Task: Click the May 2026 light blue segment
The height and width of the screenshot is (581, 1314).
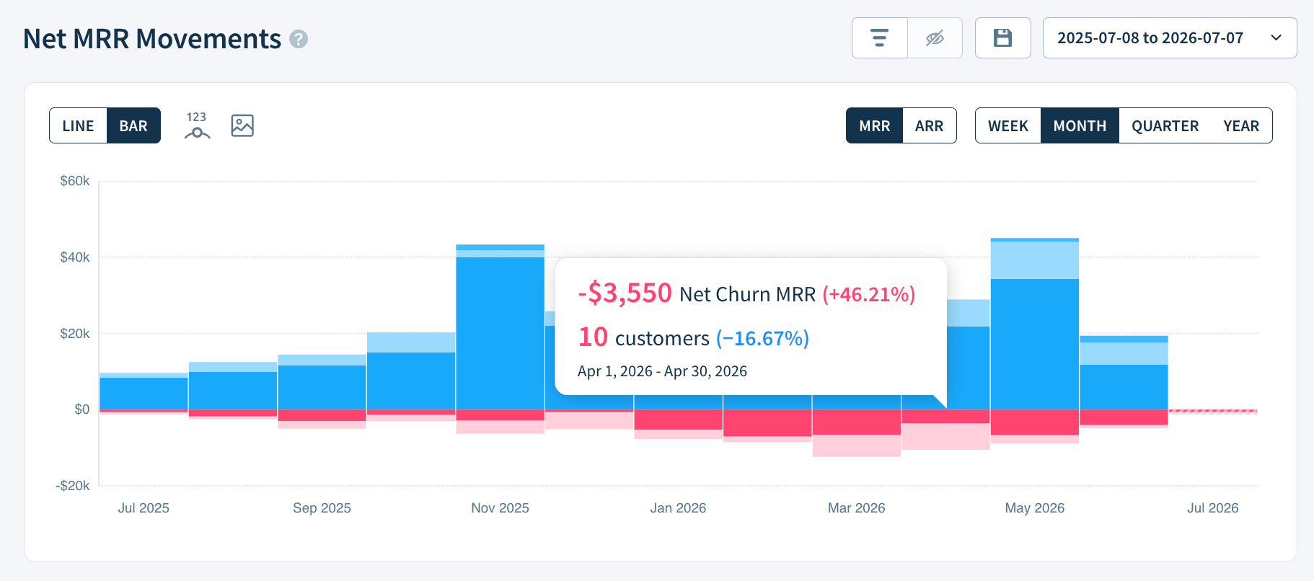Action: pyautogui.click(x=1034, y=260)
